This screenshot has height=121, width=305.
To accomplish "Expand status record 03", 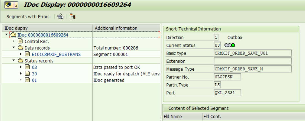I will pos(21,67).
